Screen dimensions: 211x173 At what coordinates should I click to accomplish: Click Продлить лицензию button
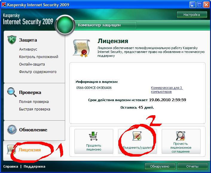click(x=94, y=141)
